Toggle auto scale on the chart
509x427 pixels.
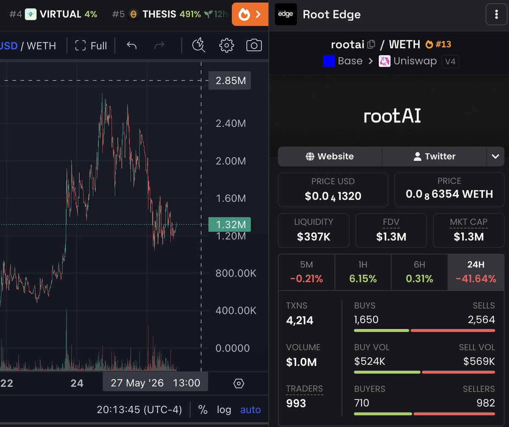point(251,410)
